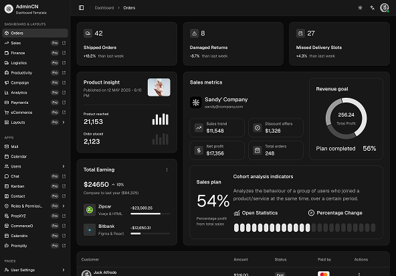
Task: Click the Zipcar logo icon
Action: click(90, 210)
